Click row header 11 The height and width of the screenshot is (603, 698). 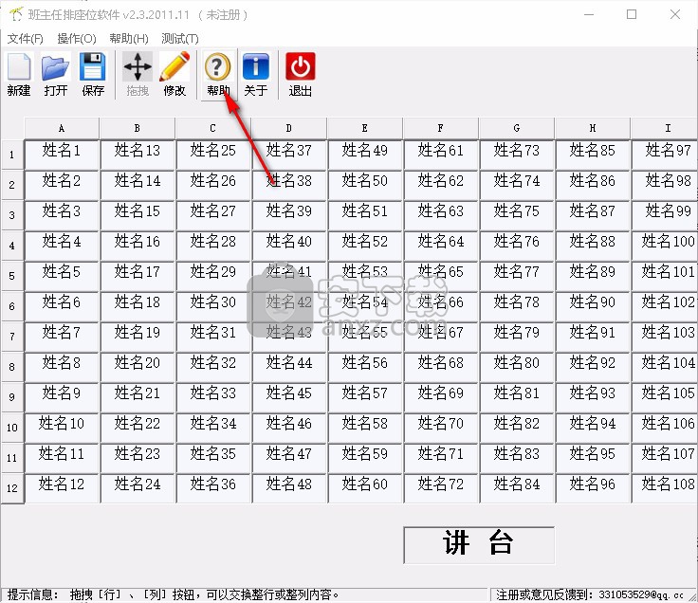click(x=12, y=458)
